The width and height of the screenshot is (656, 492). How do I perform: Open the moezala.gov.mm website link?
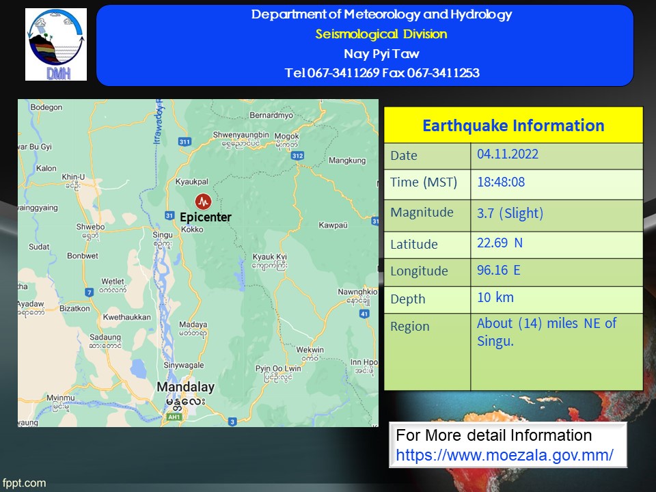504,455
